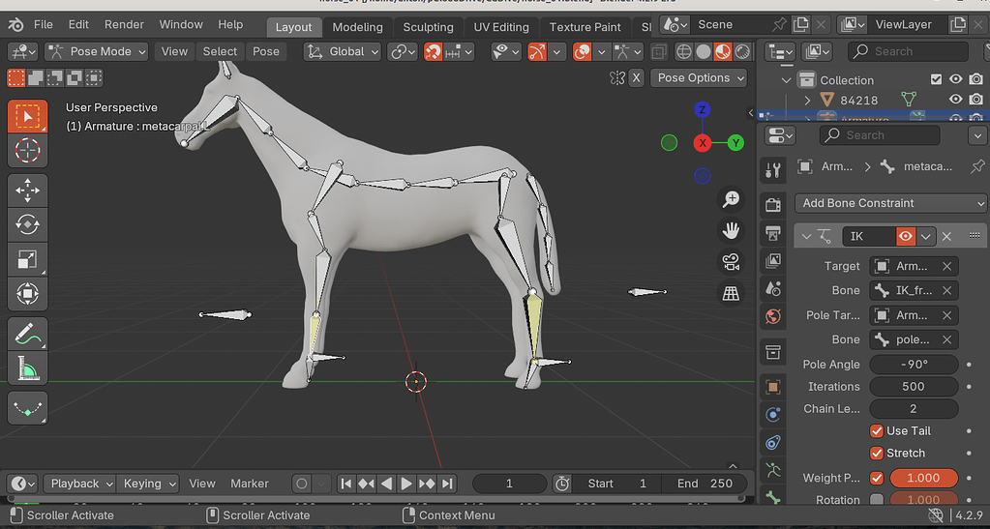
Task: Select material preview shading
Action: [x=723, y=52]
